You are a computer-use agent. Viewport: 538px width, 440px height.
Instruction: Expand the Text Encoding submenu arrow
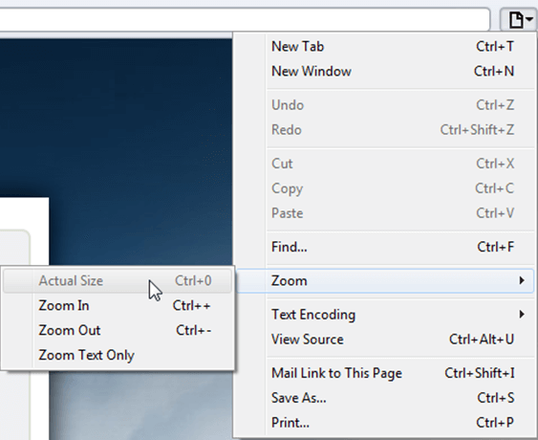(x=522, y=315)
